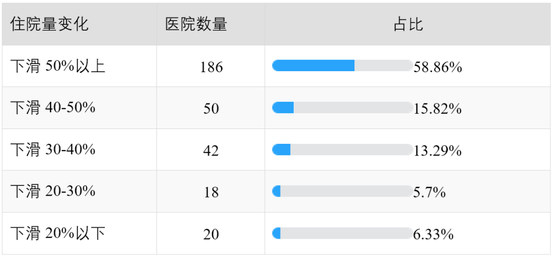This screenshot has width=554, height=258.
Task: Click hospital count cell 42
Action: click(x=211, y=151)
